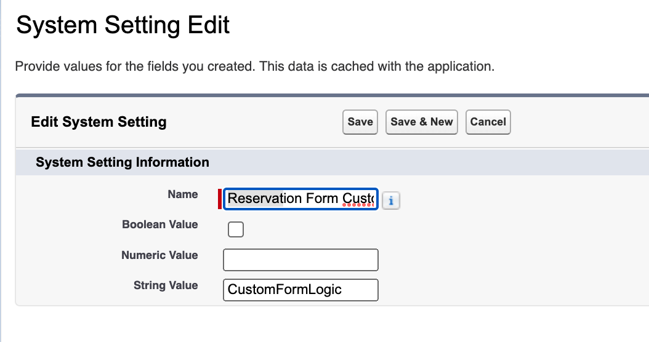Click the Name field label
This screenshot has height=342, width=649.
pyautogui.click(x=182, y=194)
